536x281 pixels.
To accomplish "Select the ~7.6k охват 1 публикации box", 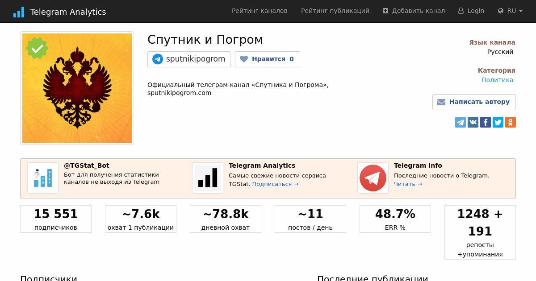I will 141,219.
